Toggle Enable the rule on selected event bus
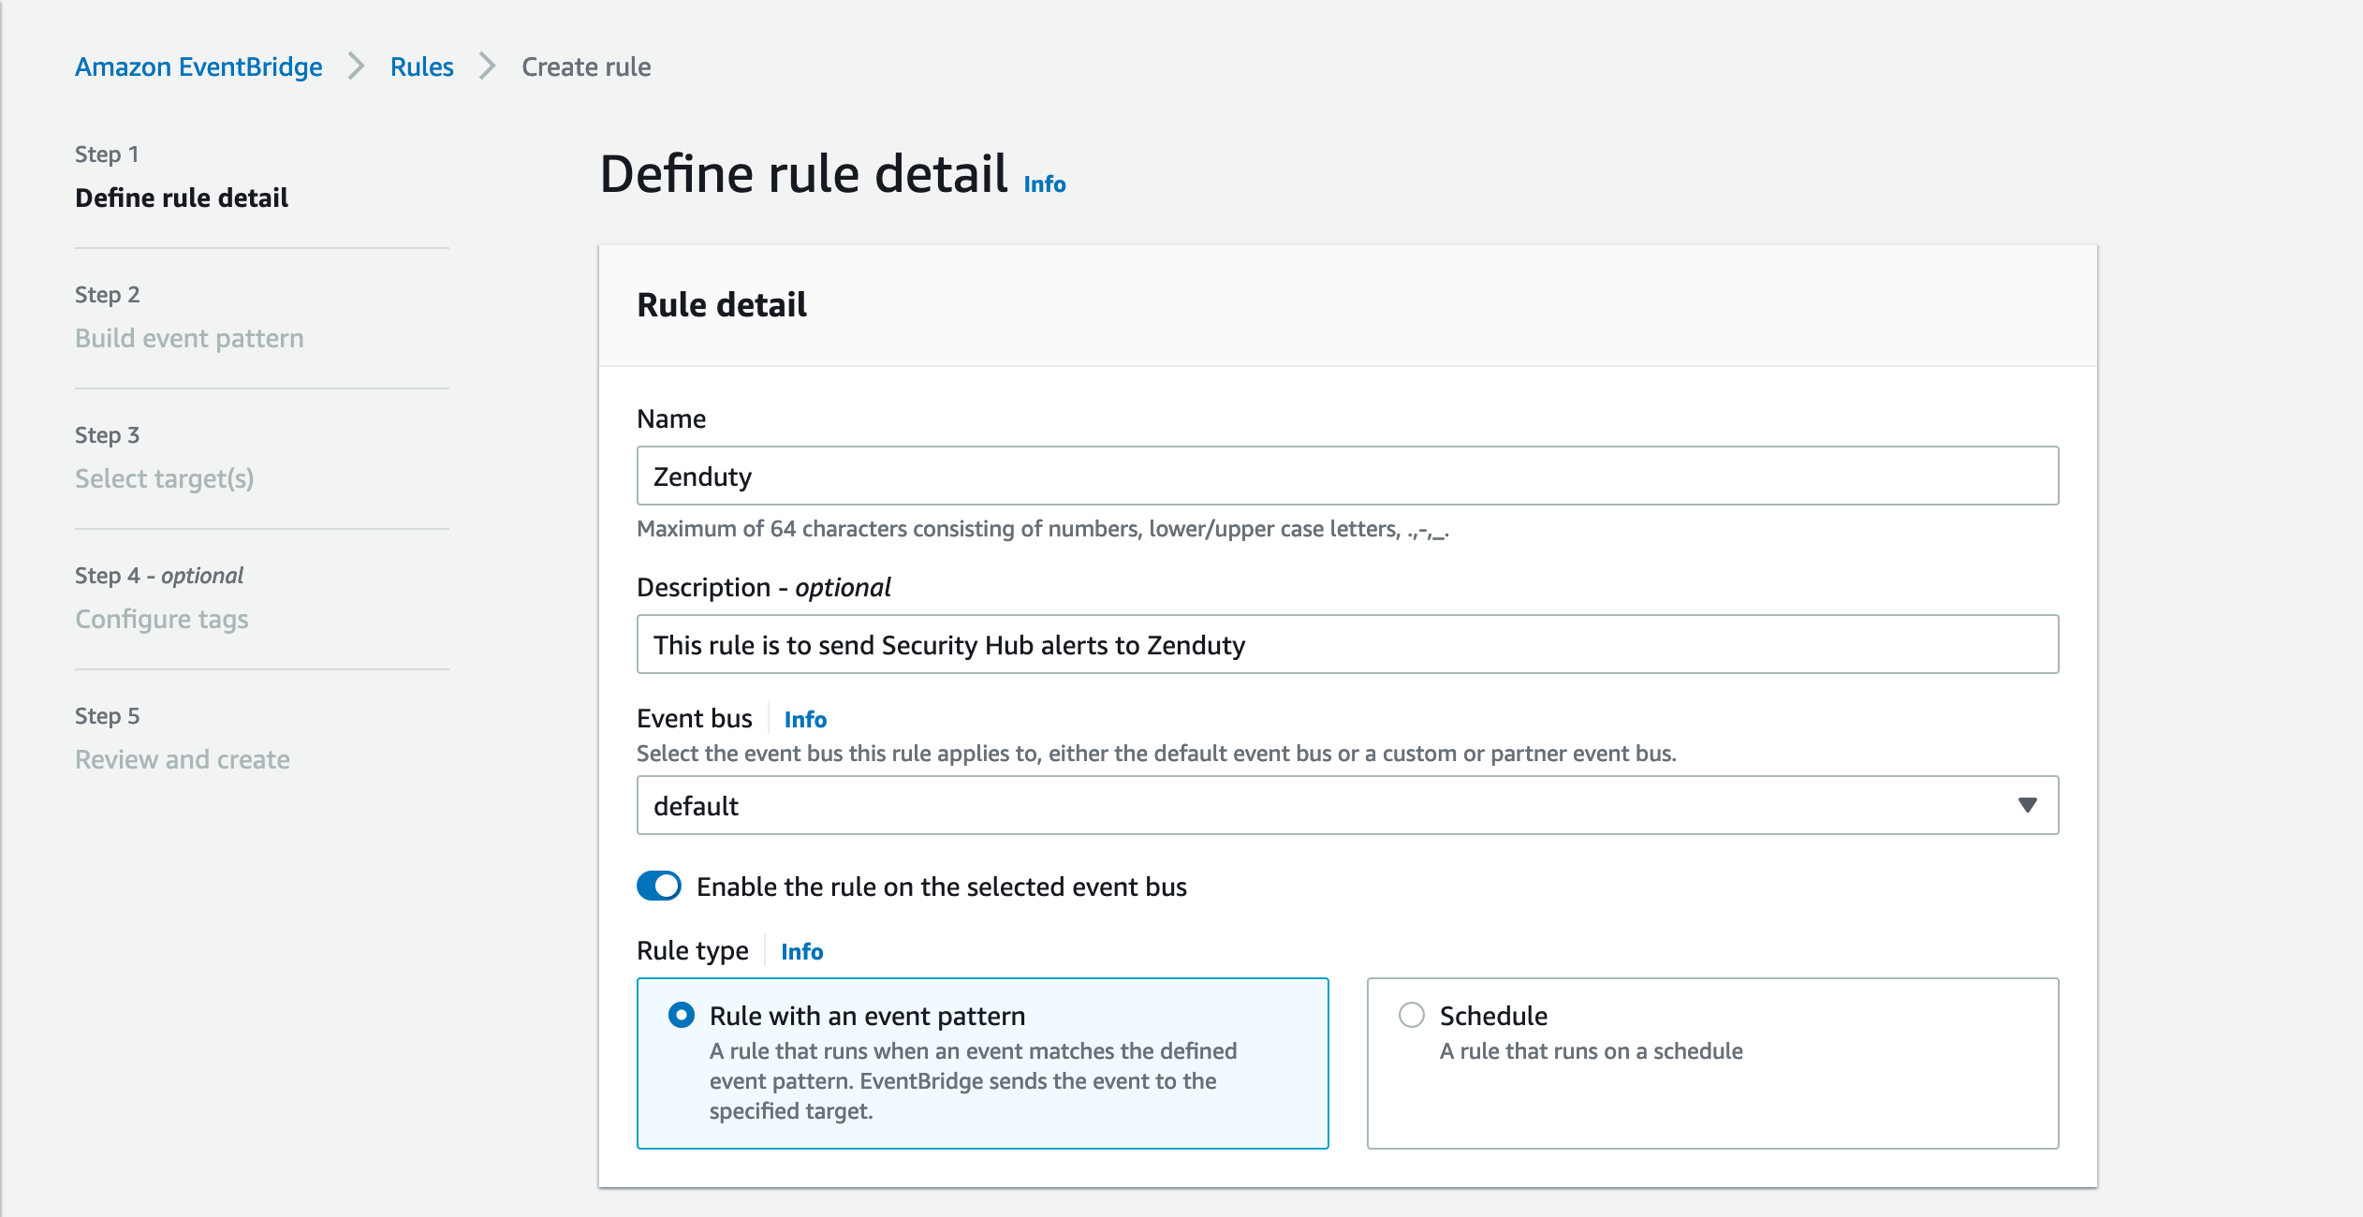Viewport: 2363px width, 1217px height. [659, 886]
